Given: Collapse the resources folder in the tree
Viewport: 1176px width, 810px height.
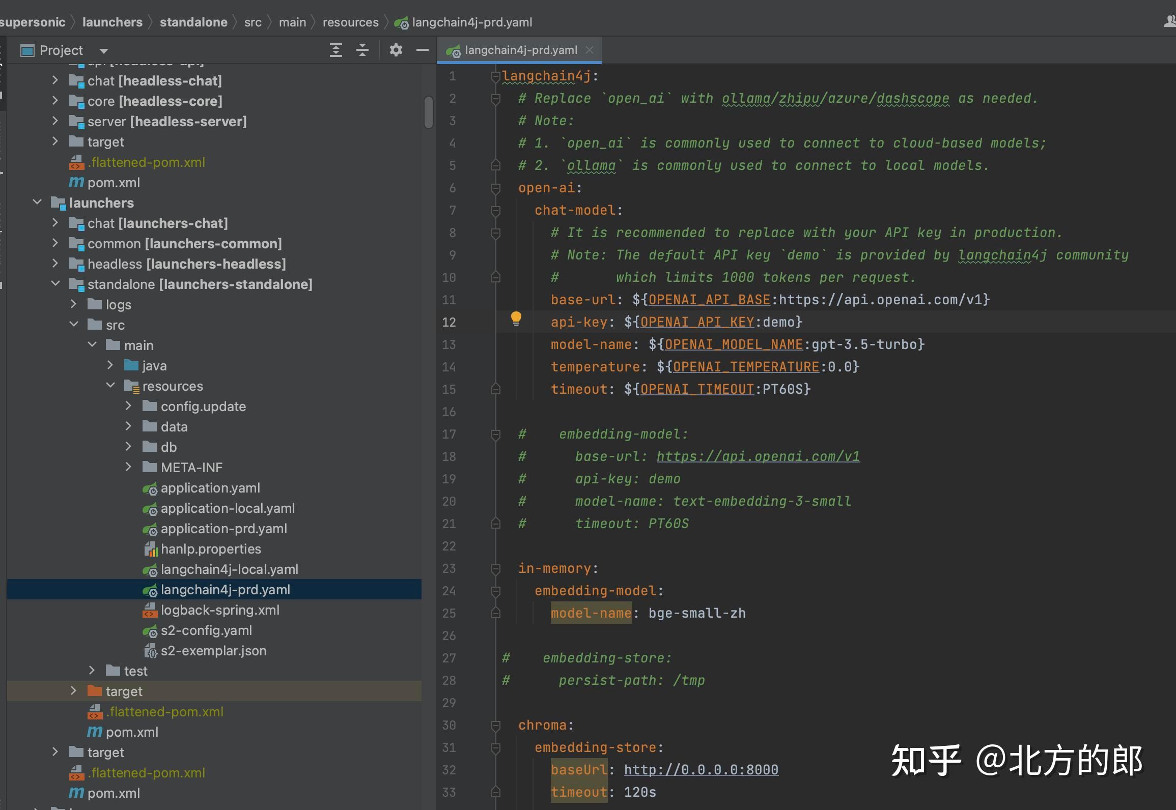Looking at the screenshot, I should [x=111, y=385].
